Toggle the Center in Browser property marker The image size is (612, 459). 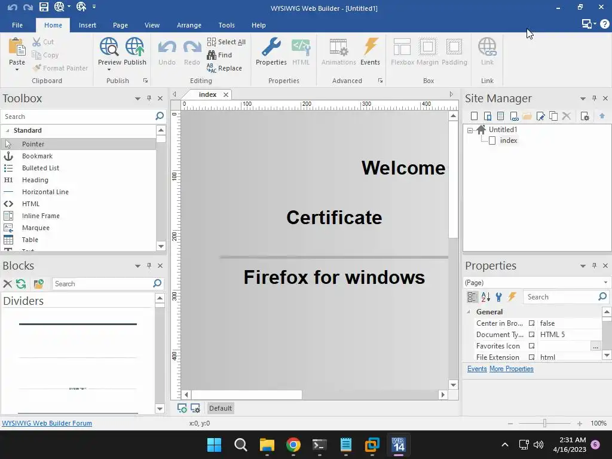point(531,323)
